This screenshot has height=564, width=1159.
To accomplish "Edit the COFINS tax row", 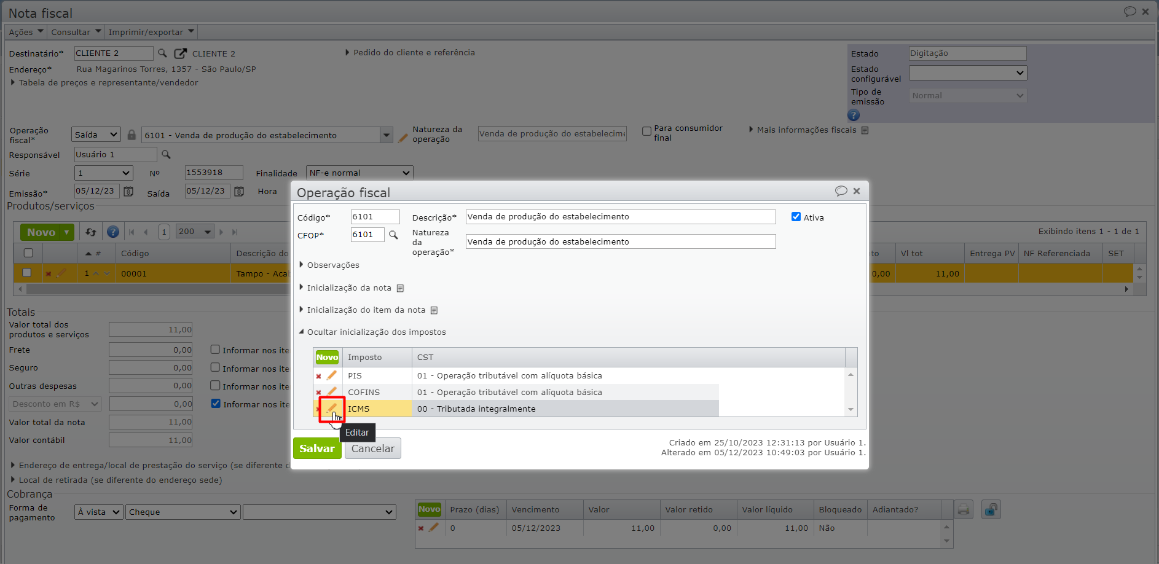I will click(x=331, y=392).
